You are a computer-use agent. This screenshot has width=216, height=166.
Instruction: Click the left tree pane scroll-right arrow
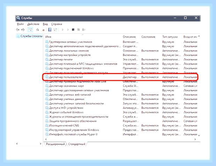pyautogui.click(x=40, y=144)
